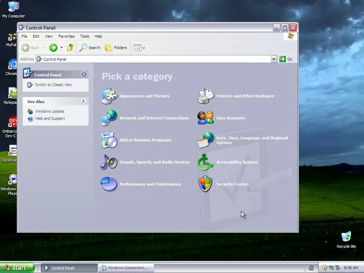The width and height of the screenshot is (364, 273).
Task: Click the Network and Internet Connections text link
Action: pyautogui.click(x=154, y=118)
